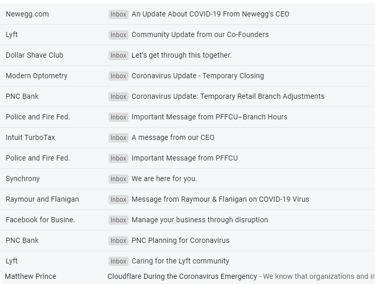Screen dimensions: 375x284
Task: Click Facebook for Business sender name
Action: pos(40,220)
